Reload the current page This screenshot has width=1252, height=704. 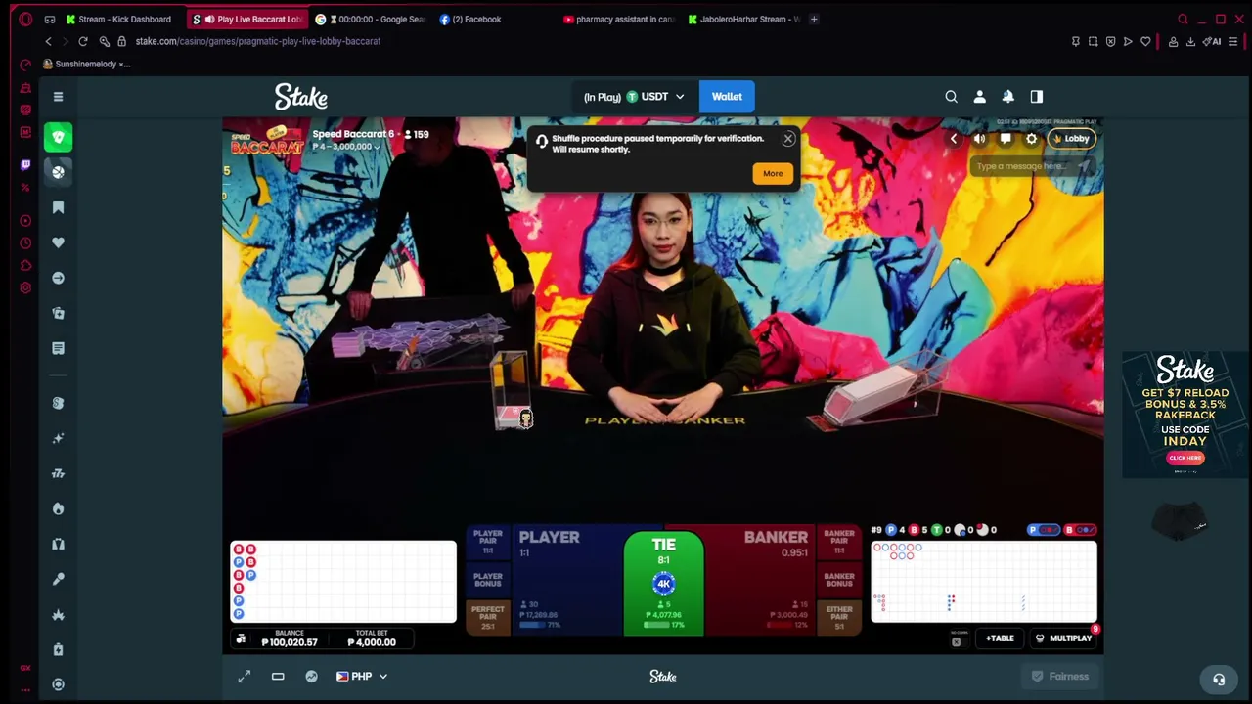click(83, 41)
